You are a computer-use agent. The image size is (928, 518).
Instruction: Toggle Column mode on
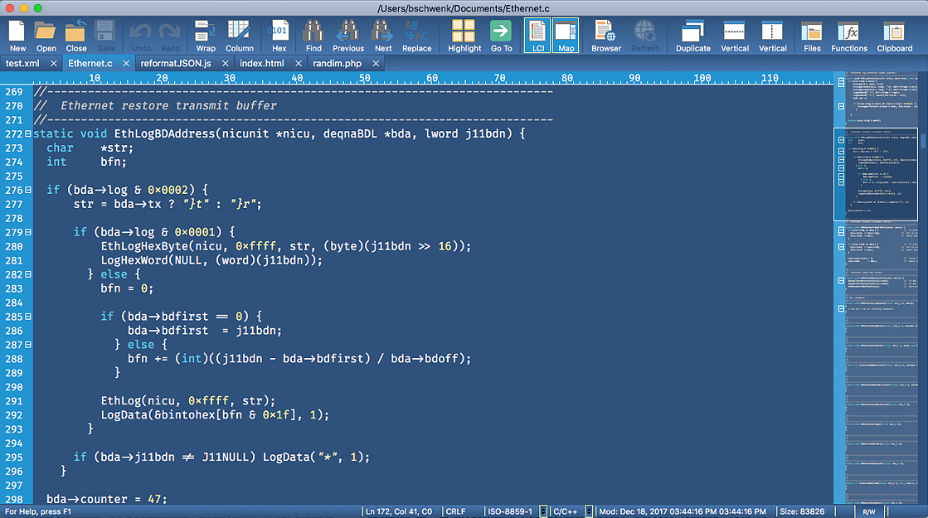[240, 36]
